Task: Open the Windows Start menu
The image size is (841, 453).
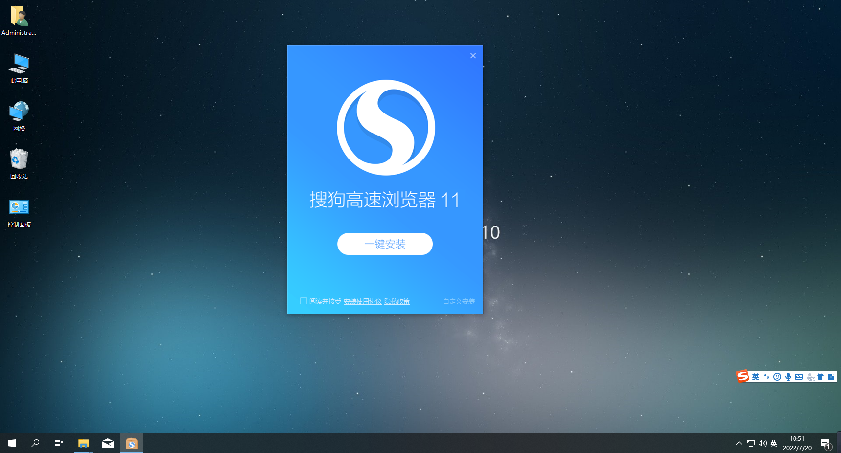Action: 12,443
